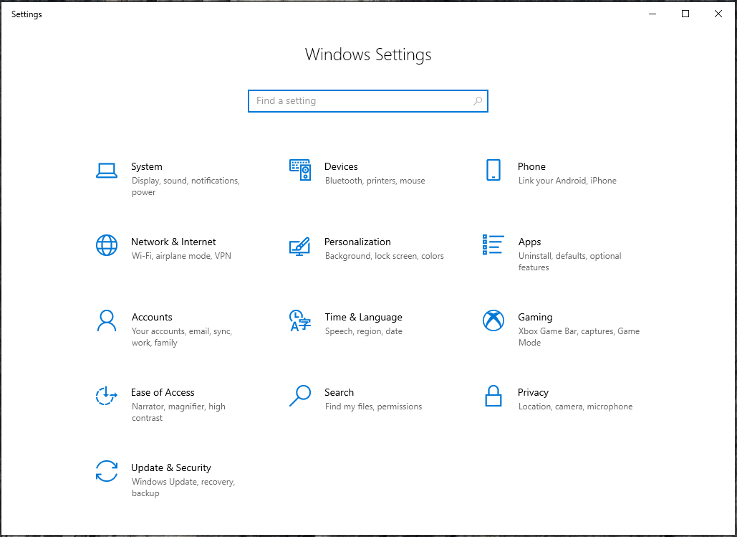Click the Network & Internet globe icon
The image size is (737, 537).
106,246
